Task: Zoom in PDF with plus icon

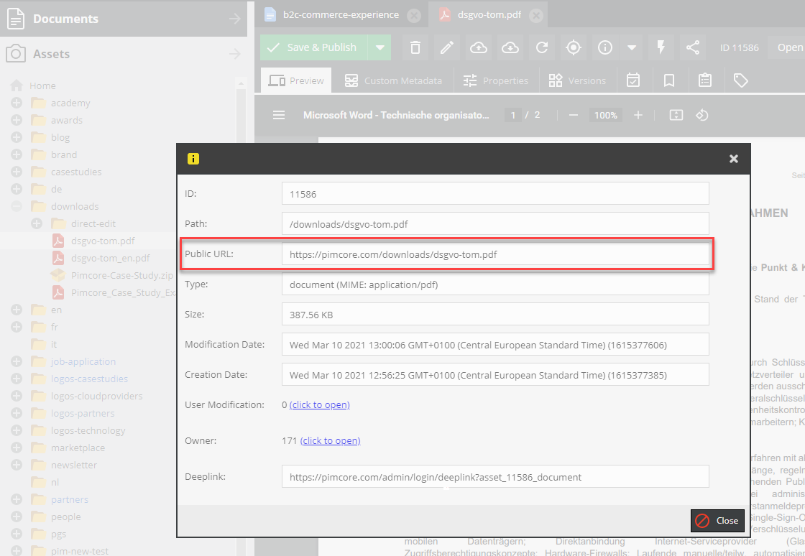Action: click(x=638, y=115)
